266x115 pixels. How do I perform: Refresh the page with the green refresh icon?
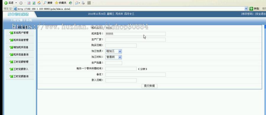[x=34, y=3]
